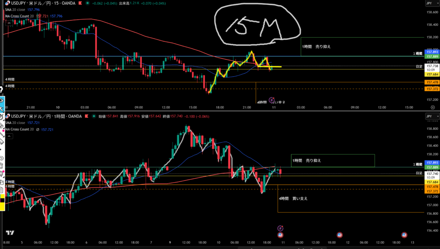This screenshot has width=440, height=249.
Task: Click the USDJPY 15 OANDA symbol title
Action: [x=42, y=3]
